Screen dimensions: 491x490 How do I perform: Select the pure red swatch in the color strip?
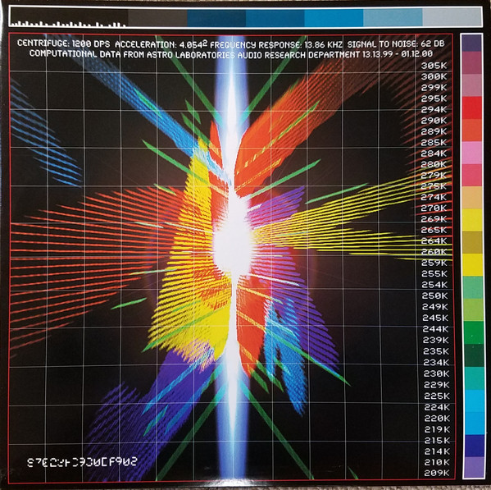[x=472, y=108]
